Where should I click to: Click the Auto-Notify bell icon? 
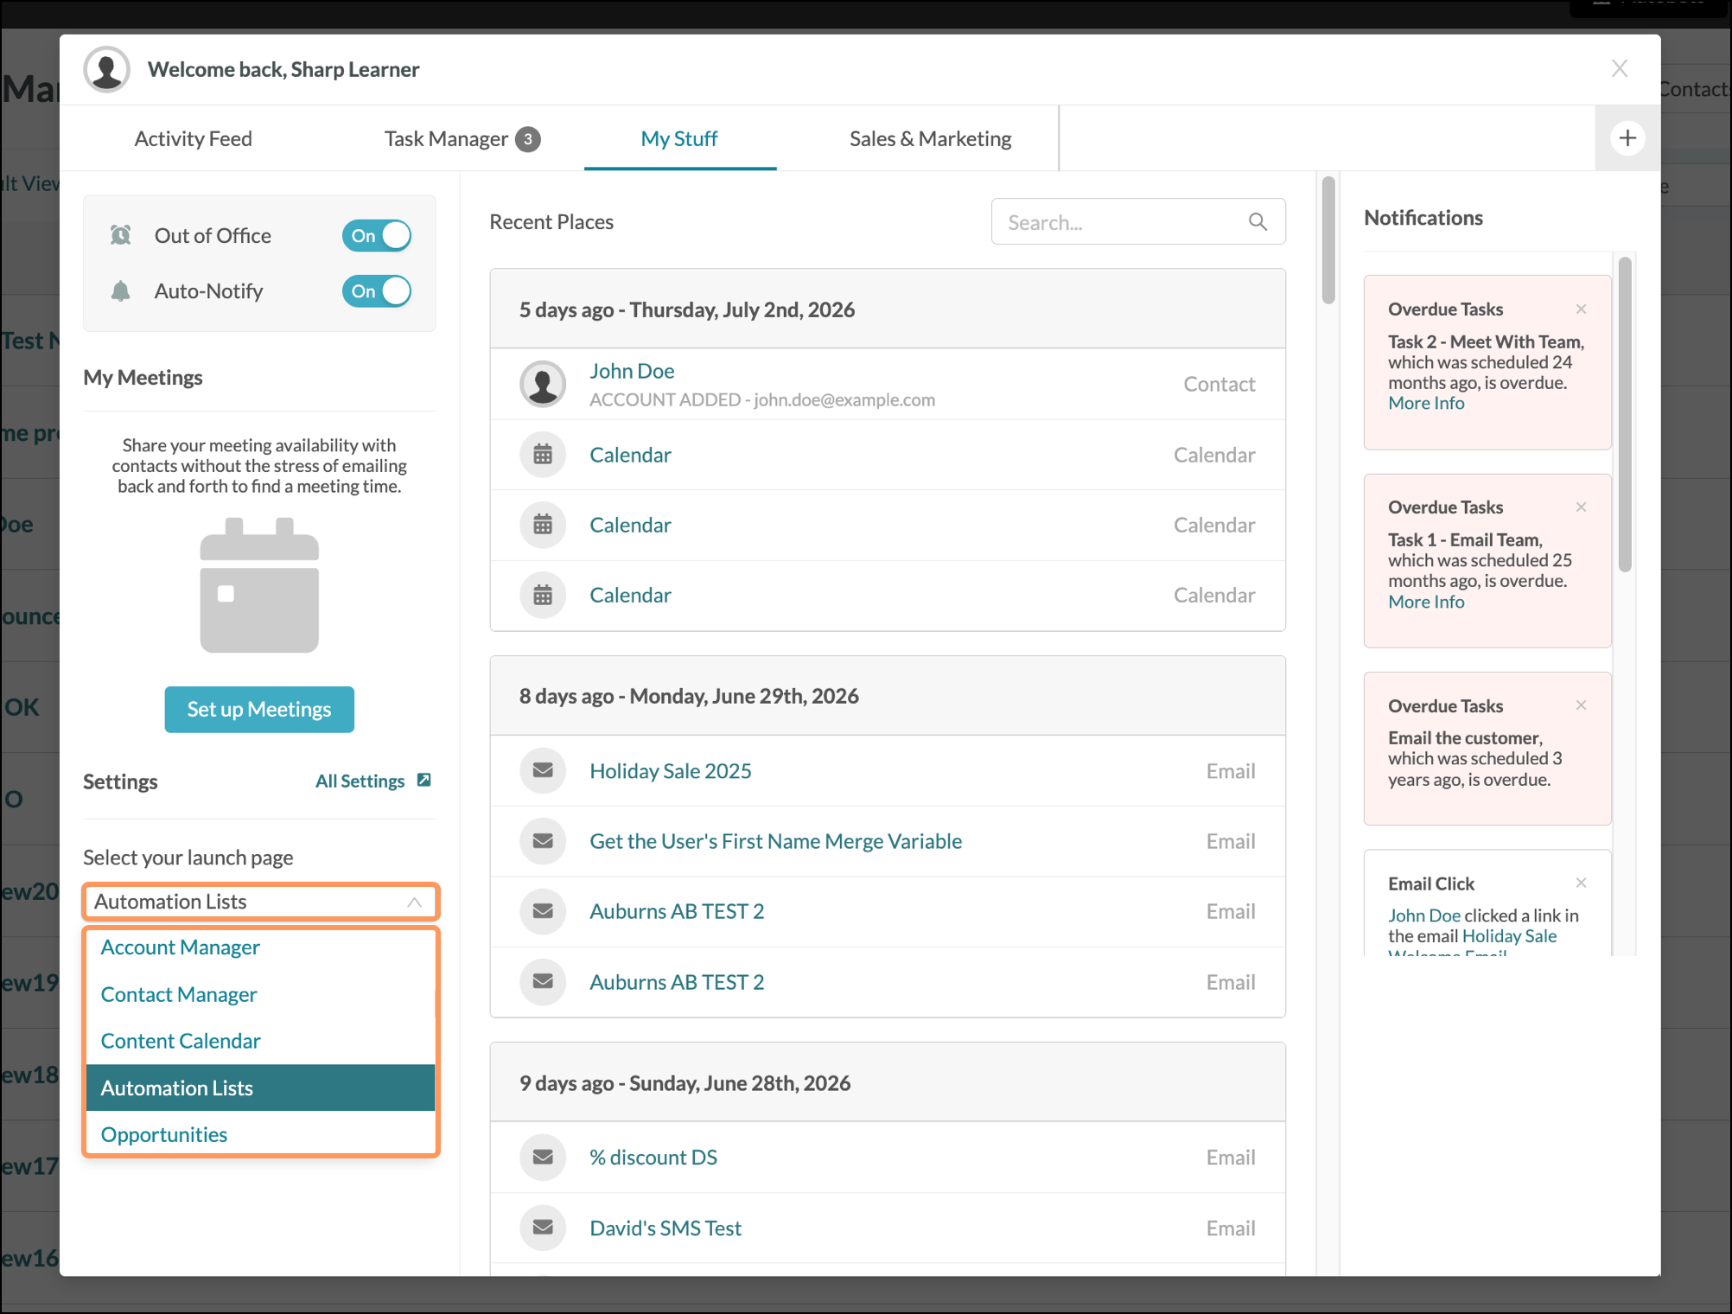(121, 291)
